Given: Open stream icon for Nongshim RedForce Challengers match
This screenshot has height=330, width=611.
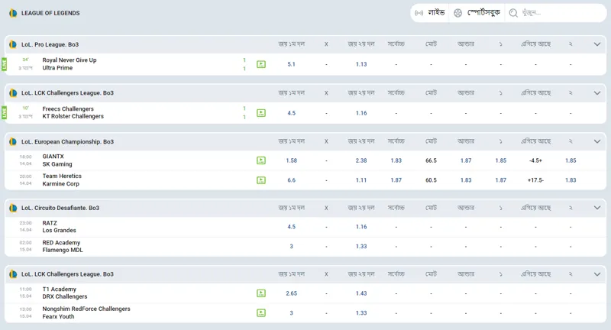Looking at the screenshot, I should coord(261,312).
